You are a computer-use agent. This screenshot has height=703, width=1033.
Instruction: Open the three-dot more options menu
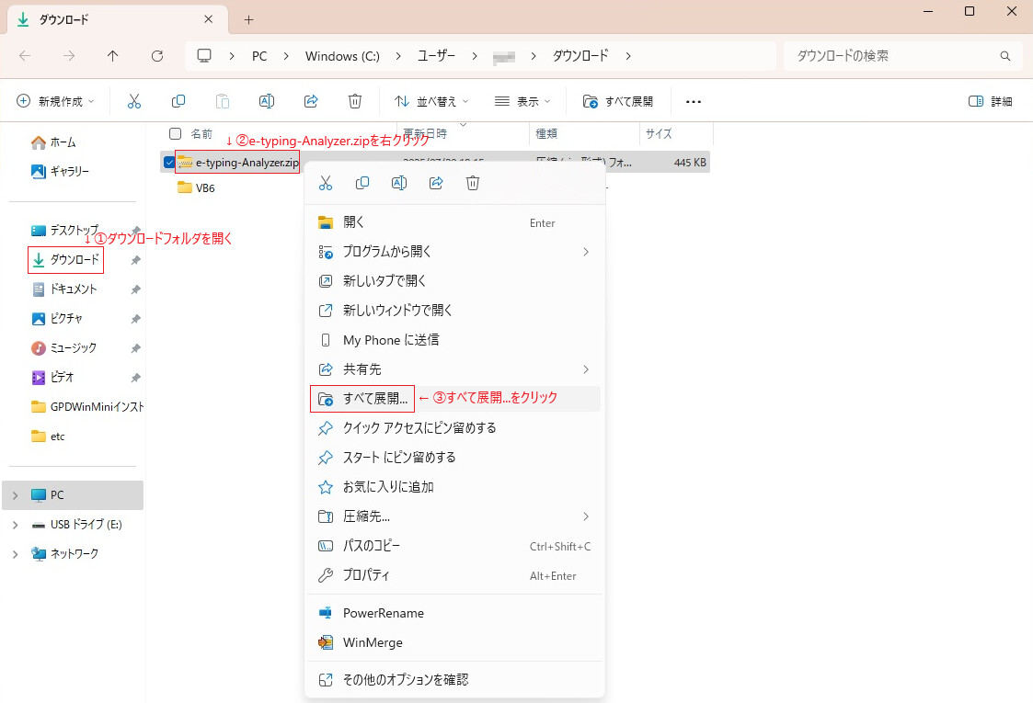pyautogui.click(x=693, y=101)
